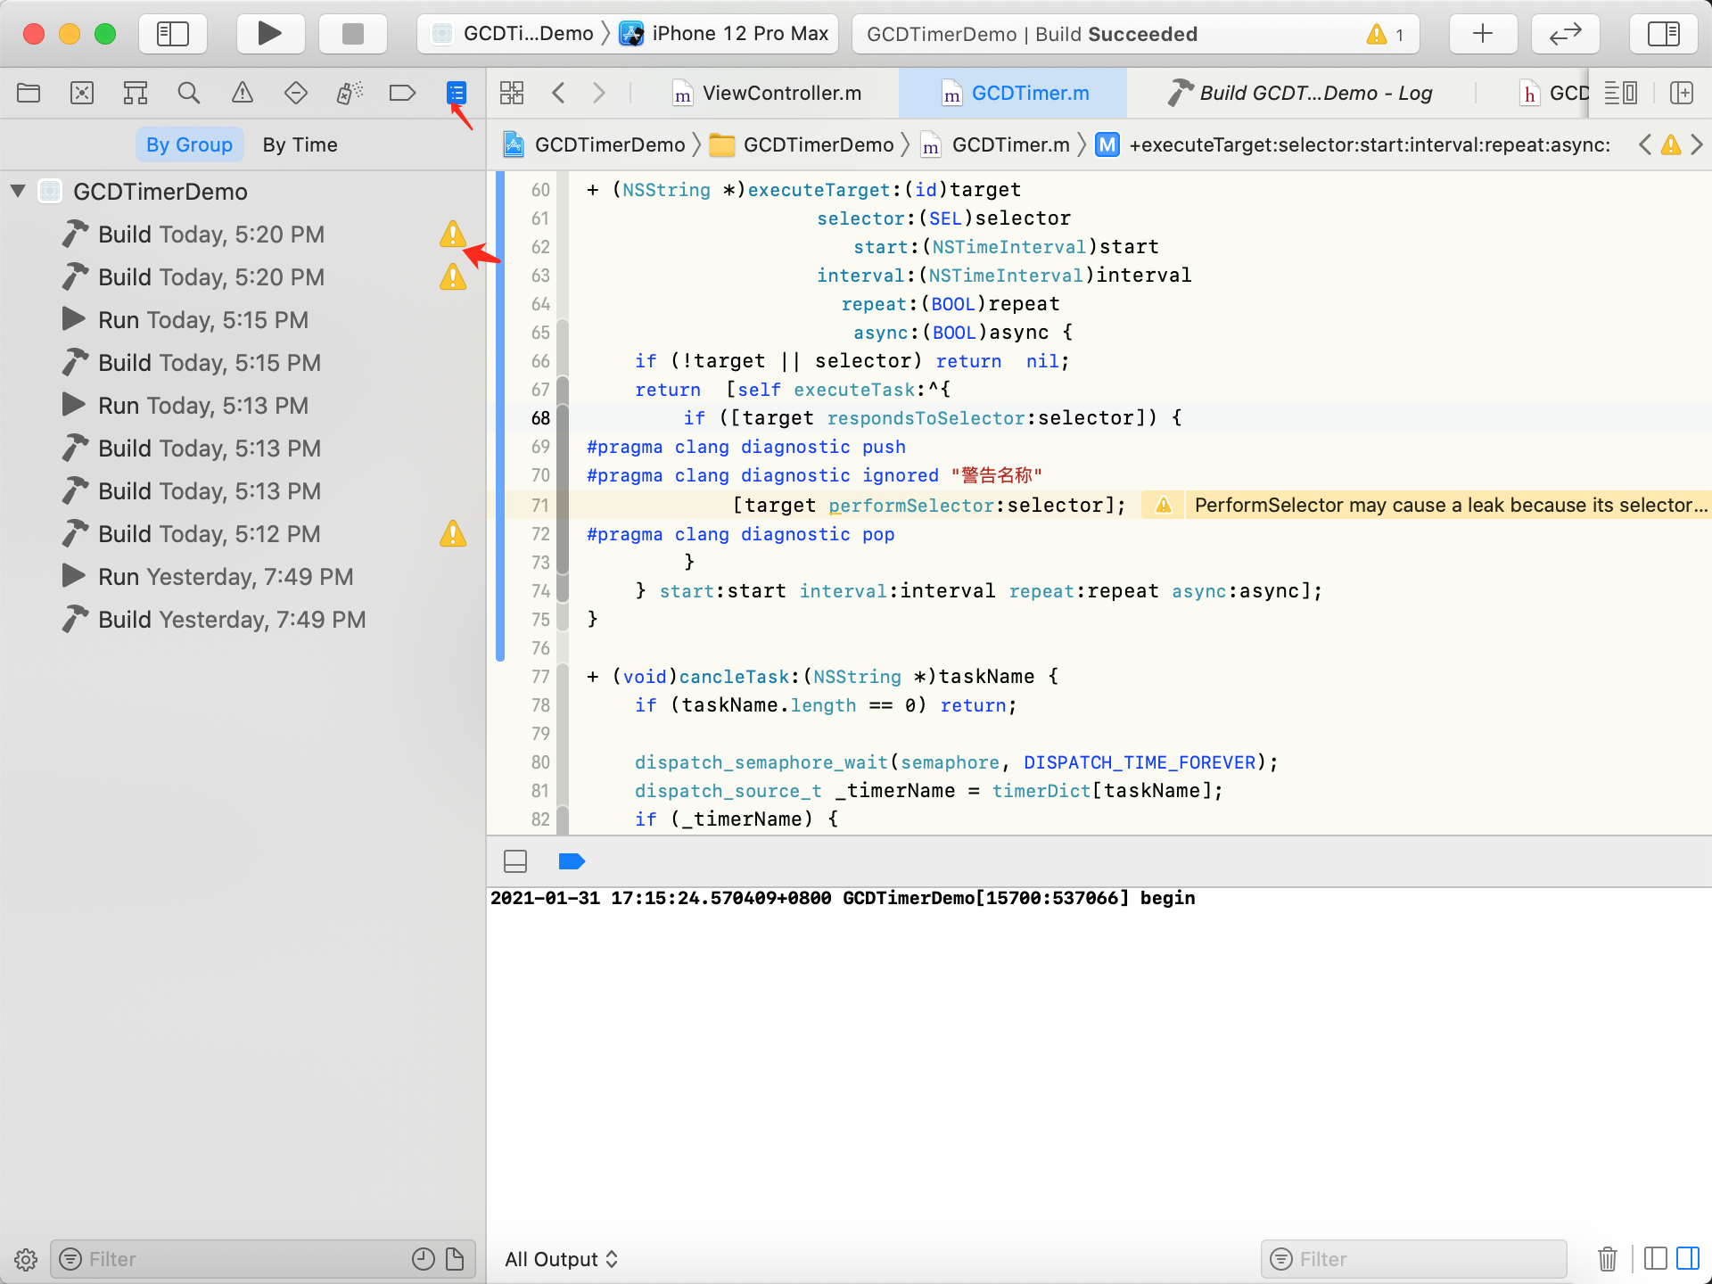Toggle the inspectors panel on right
This screenshot has width=1712, height=1284.
pos(1663,34)
